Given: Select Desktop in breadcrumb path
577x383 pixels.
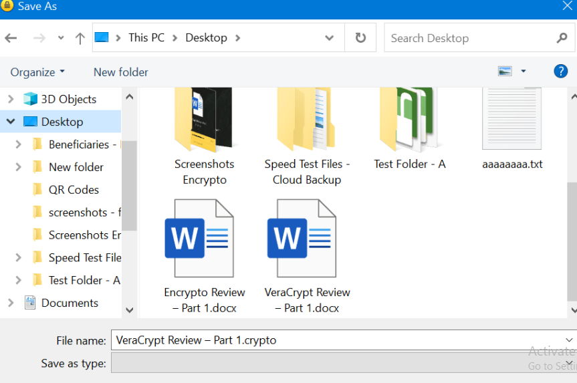Looking at the screenshot, I should [206, 37].
